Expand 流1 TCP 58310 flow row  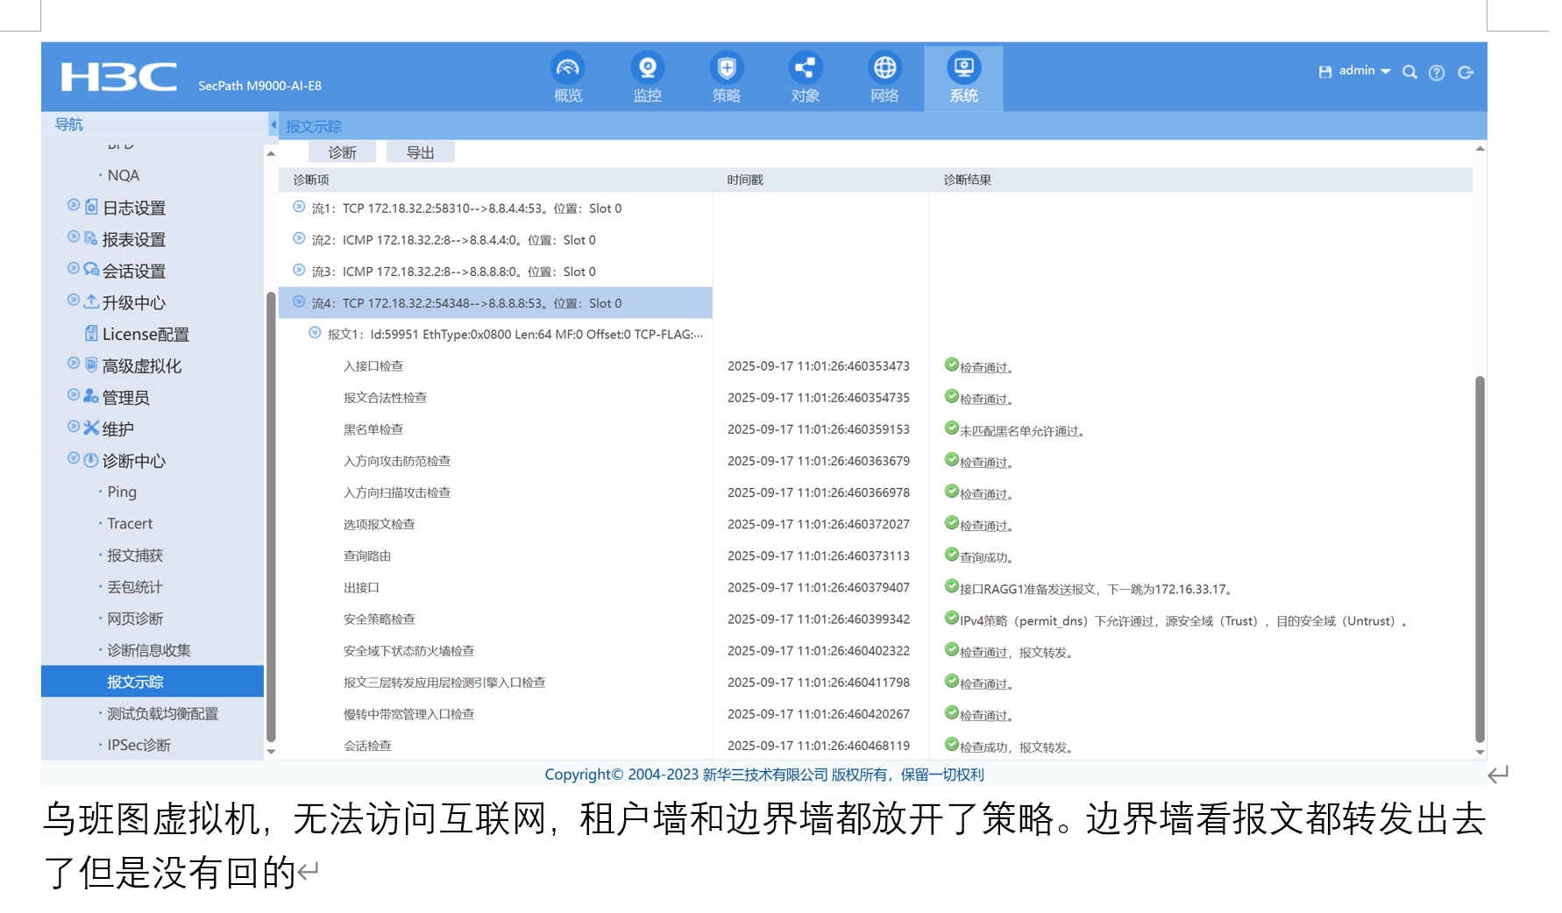pyautogui.click(x=299, y=207)
